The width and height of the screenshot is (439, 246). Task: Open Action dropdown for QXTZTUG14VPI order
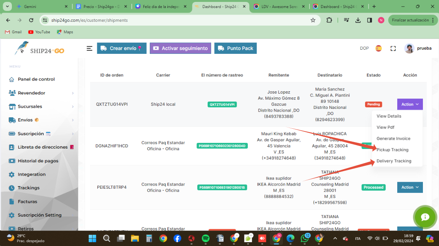(x=410, y=104)
